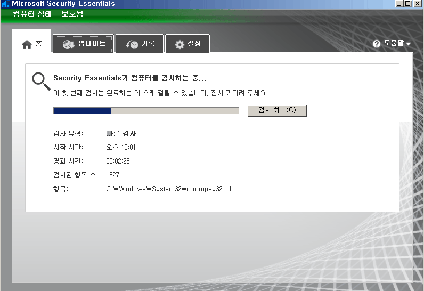Open the 기록 (History) tab
Image resolution: width=424 pixels, height=291 pixels.
pos(140,44)
